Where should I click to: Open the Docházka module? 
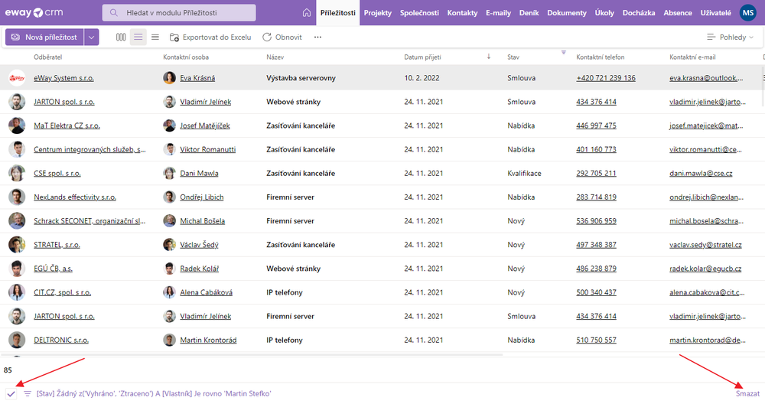(x=638, y=13)
